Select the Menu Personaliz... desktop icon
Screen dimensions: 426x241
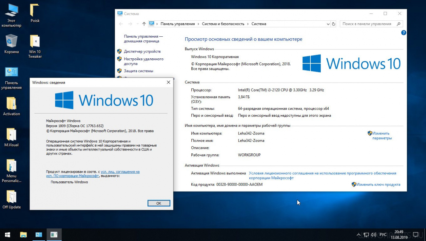11,171
